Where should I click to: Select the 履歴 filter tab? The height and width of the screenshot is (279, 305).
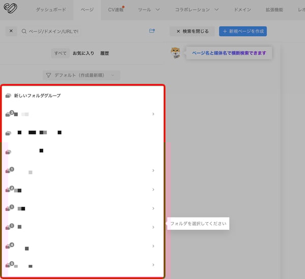104,53
